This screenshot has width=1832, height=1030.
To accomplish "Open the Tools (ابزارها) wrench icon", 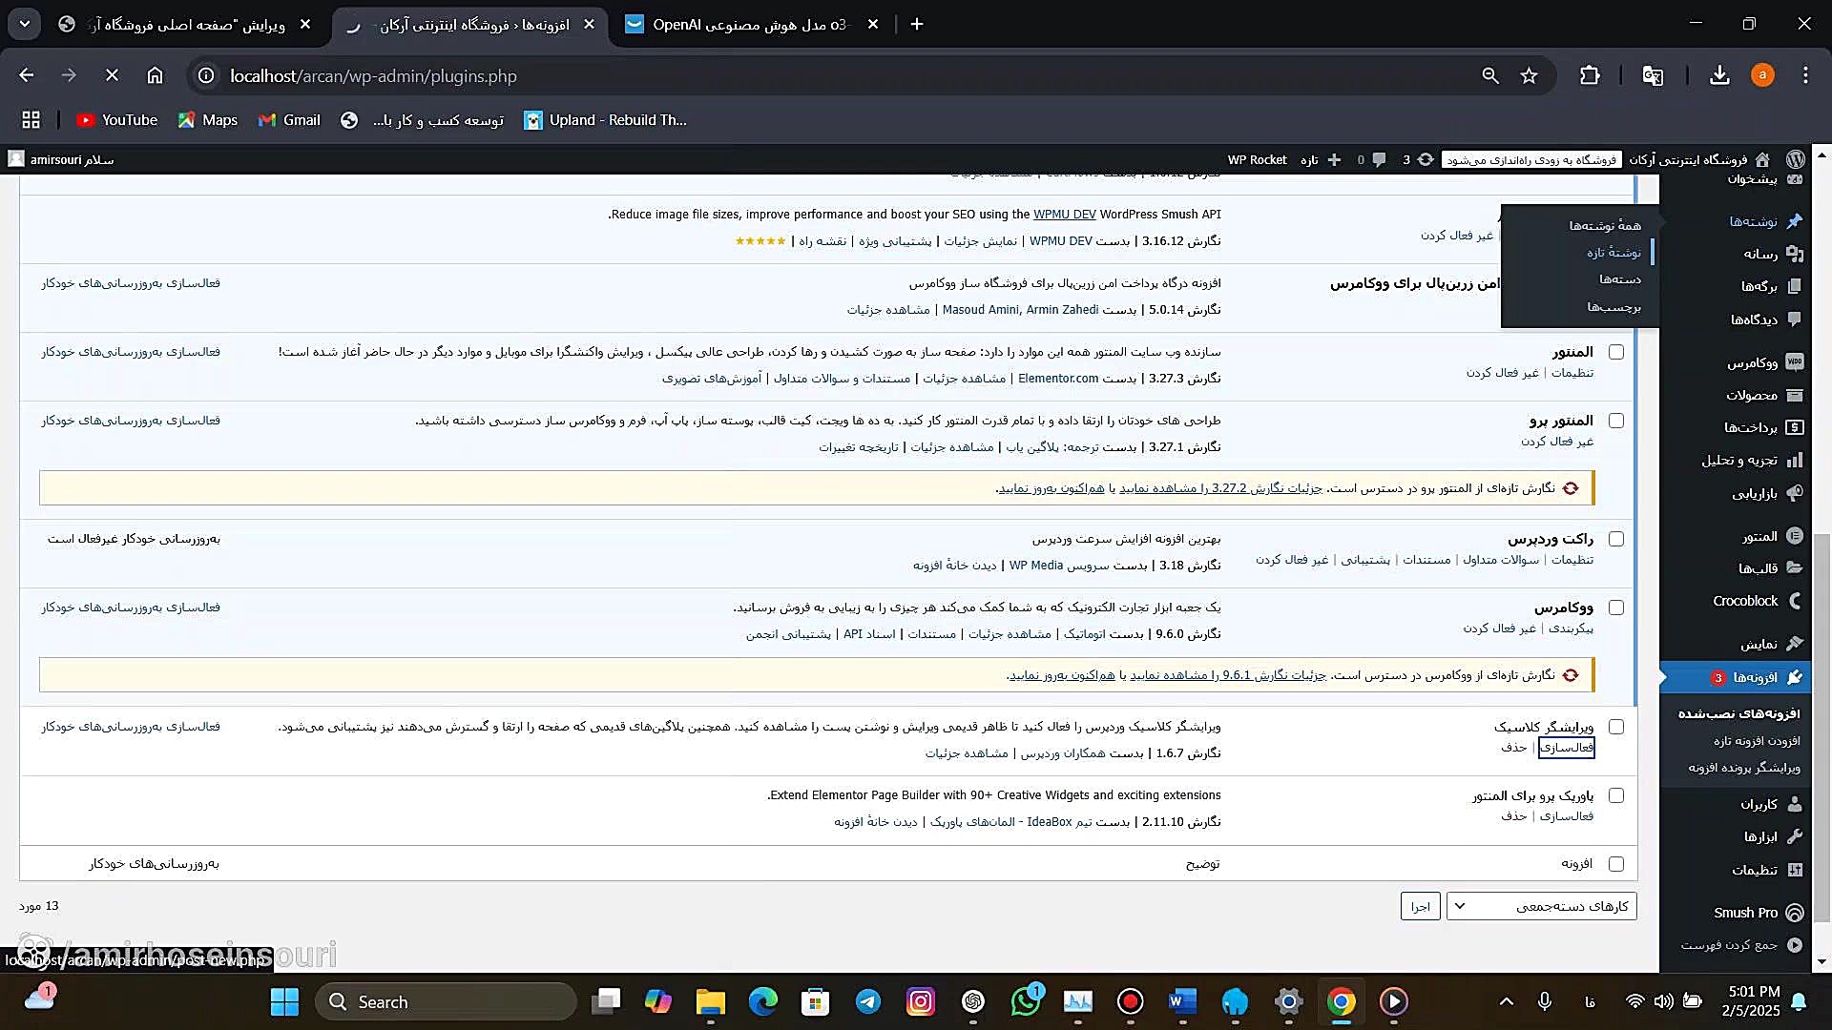I will pyautogui.click(x=1794, y=836).
